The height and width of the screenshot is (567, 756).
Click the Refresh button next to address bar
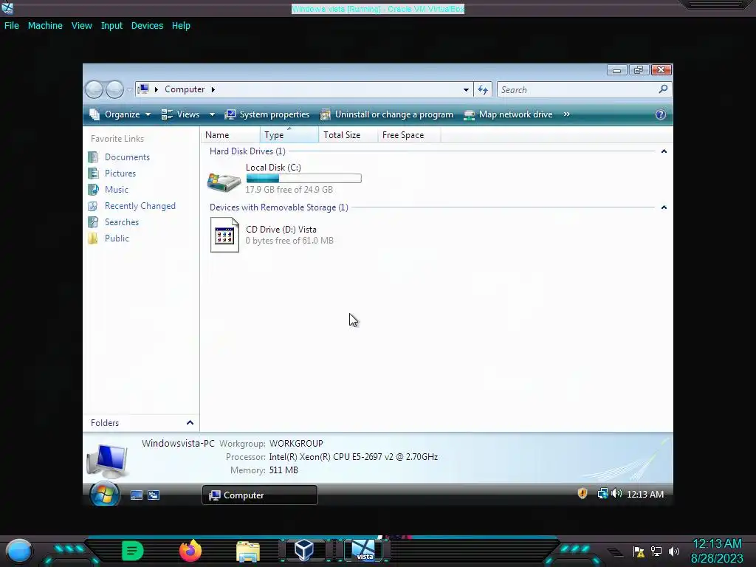tap(483, 89)
